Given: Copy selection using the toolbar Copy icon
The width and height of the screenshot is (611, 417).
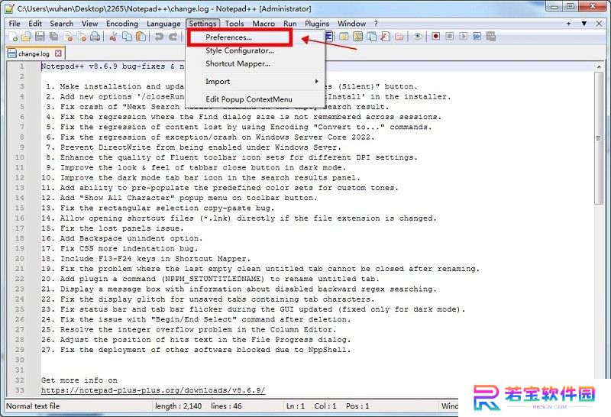Looking at the screenshot, I should (127, 37).
